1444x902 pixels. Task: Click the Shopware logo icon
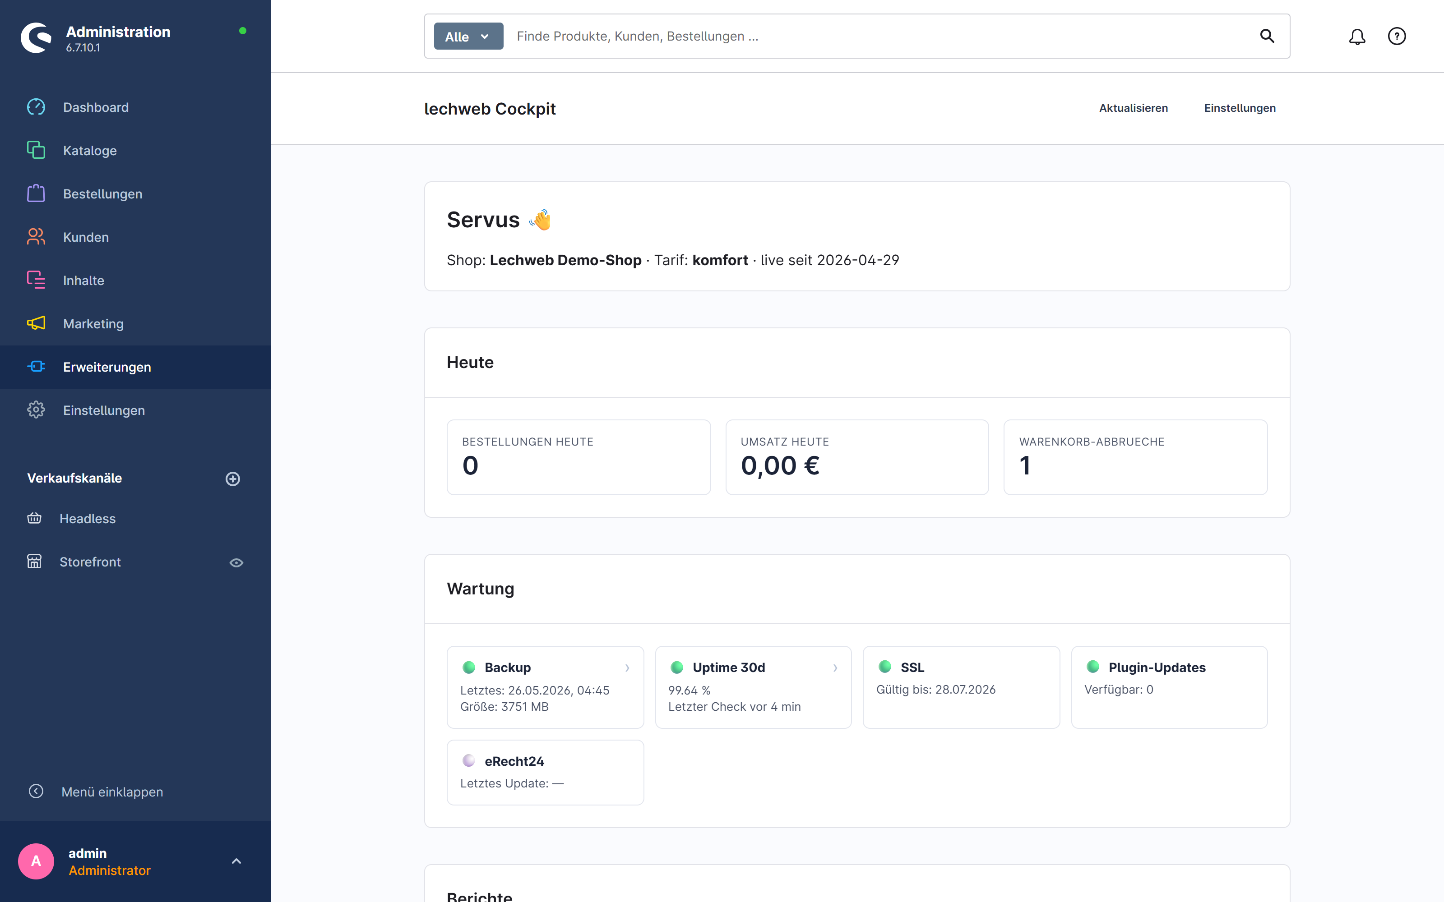37,38
